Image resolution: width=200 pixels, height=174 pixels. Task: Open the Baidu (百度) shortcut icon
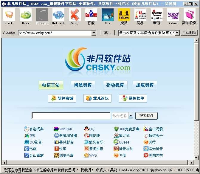point(91,15)
